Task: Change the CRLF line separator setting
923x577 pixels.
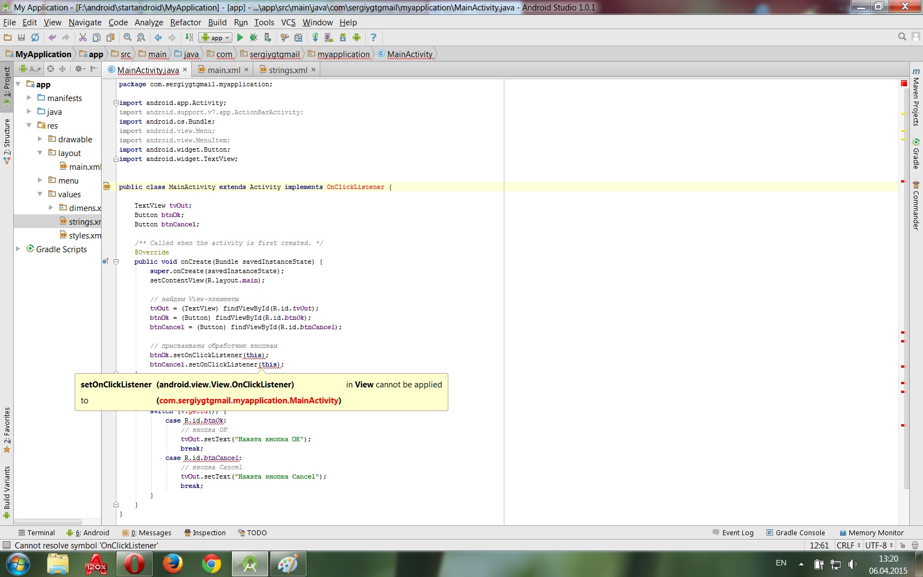Action: [x=848, y=546]
